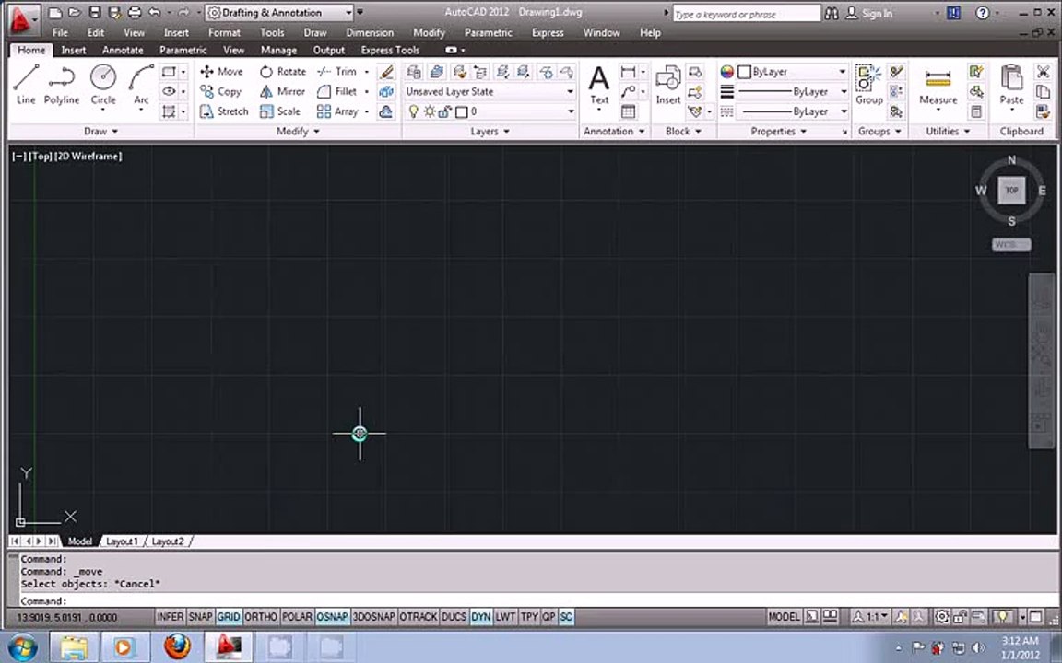This screenshot has width=1062, height=663.
Task: Click the Trim command
Action: point(337,71)
